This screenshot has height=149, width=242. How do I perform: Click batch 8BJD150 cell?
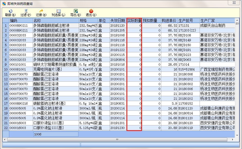pyautogui.click(x=189, y=45)
